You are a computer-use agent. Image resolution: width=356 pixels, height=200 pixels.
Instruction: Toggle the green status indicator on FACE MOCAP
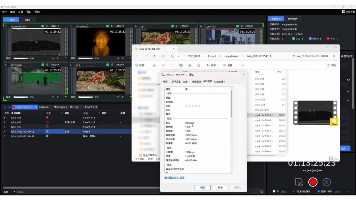[x=107, y=26]
